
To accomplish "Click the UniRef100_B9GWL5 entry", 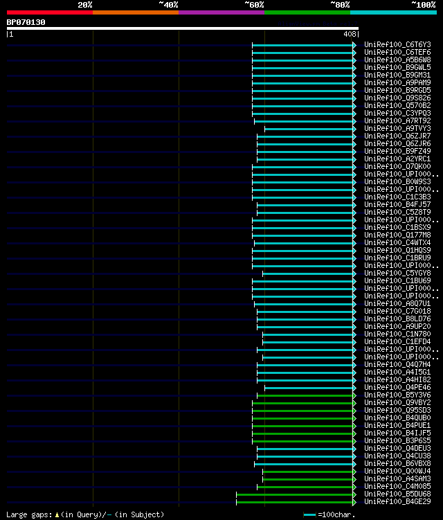I will [397, 67].
